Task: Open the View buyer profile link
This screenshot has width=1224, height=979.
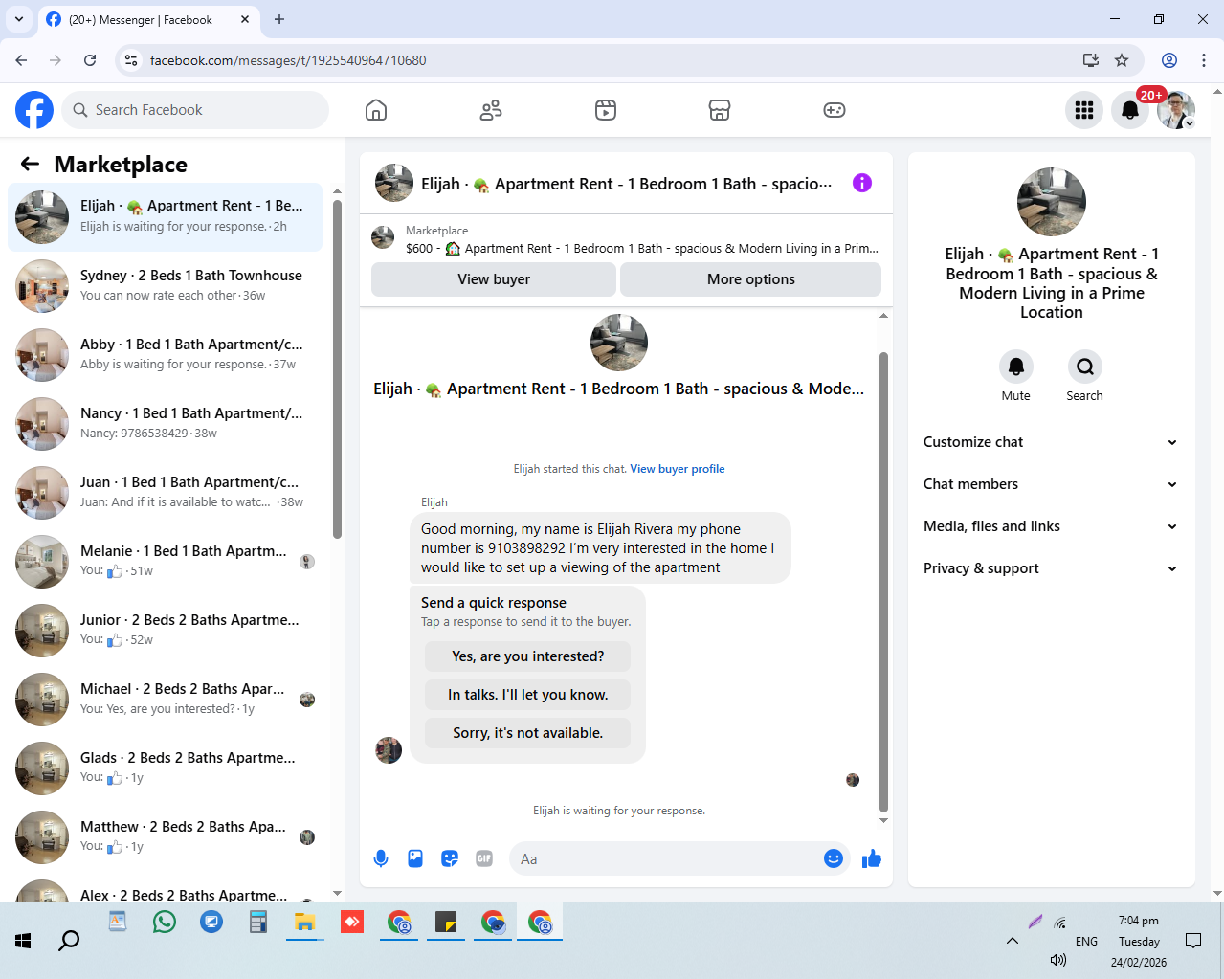Action: [x=678, y=469]
